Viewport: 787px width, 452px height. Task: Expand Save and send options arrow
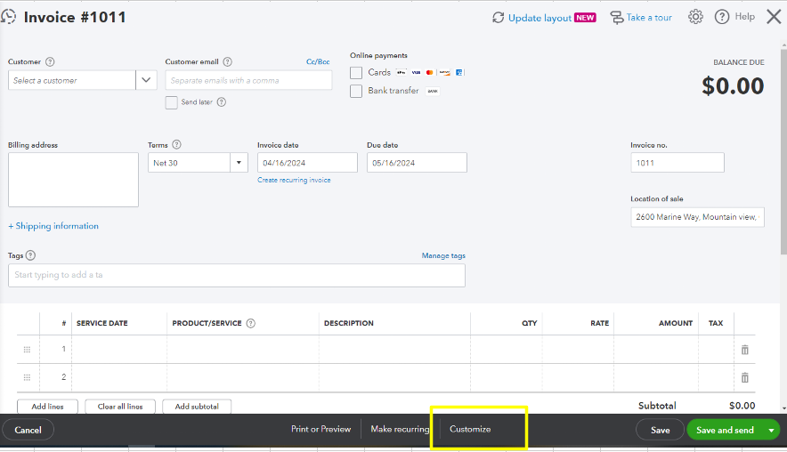click(x=770, y=431)
